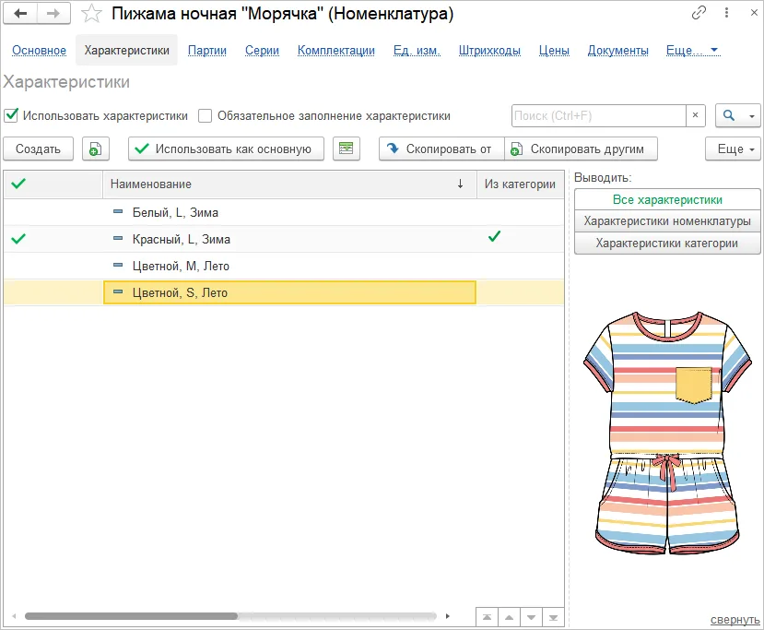Close the Номенклатура form
The height and width of the screenshot is (630, 764).
point(754,13)
